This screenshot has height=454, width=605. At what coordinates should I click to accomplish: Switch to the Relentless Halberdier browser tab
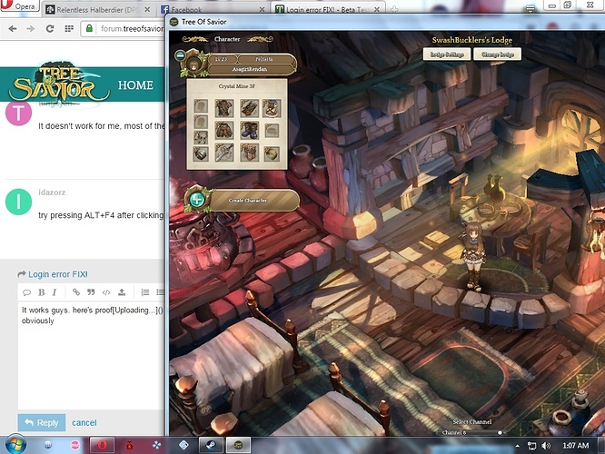pos(97,8)
